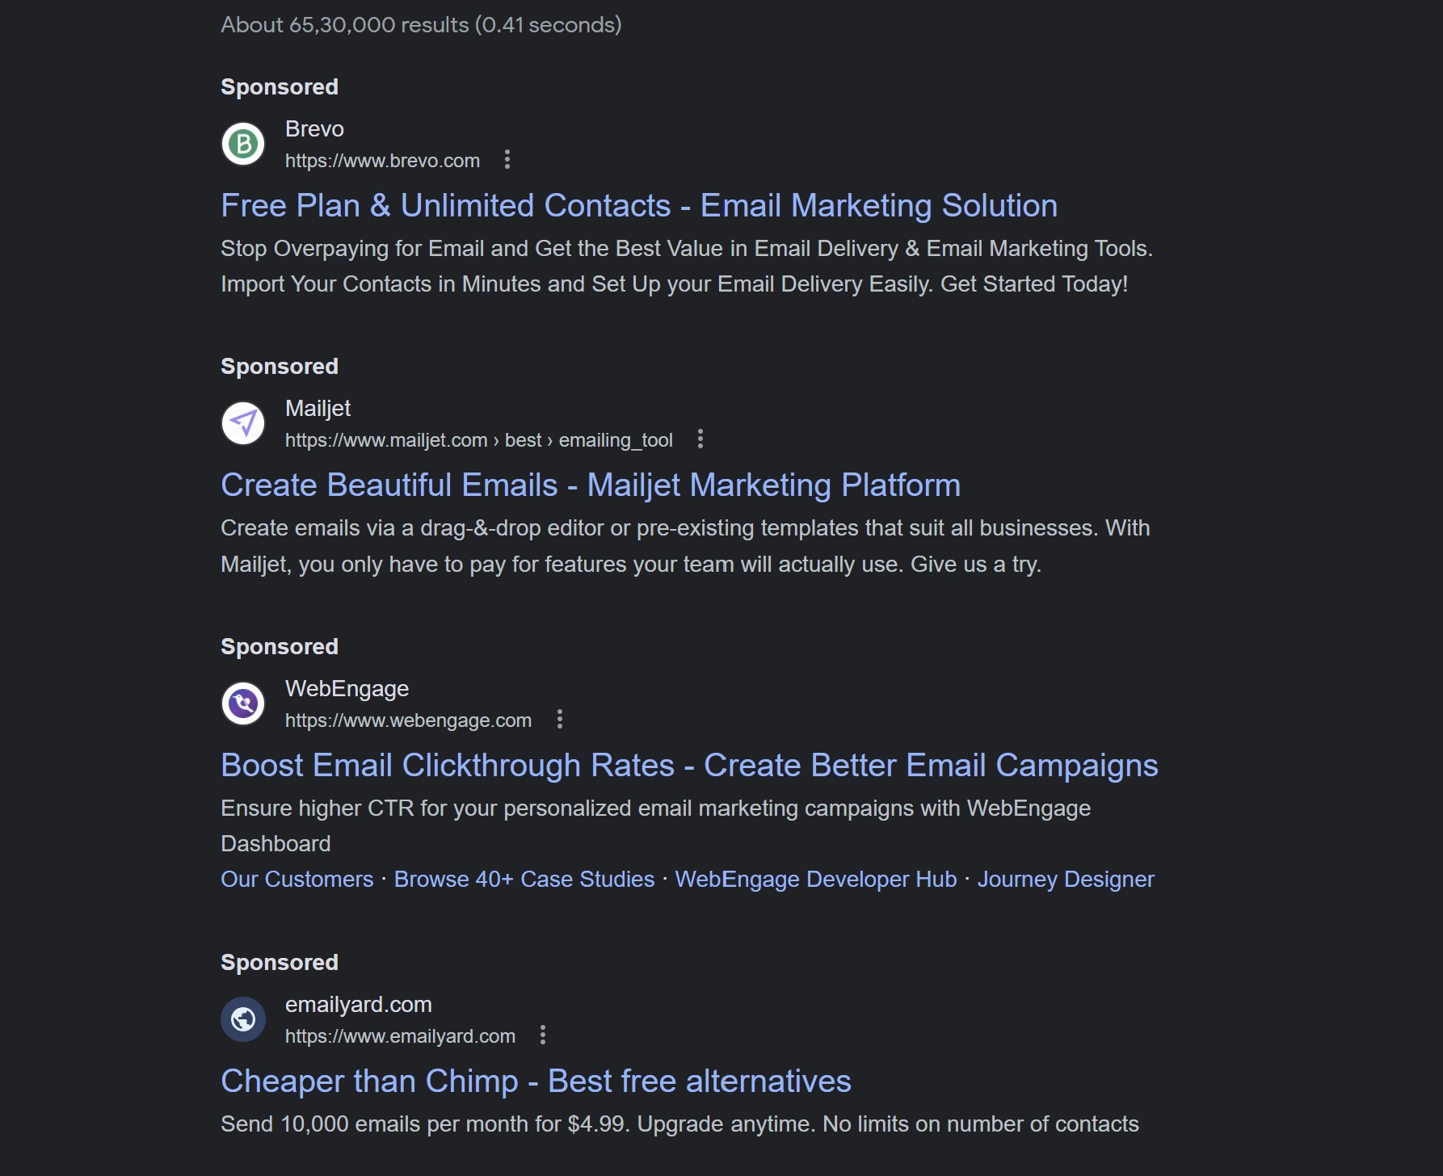Open the three-dot menu beside webengage.com URL
The width and height of the screenshot is (1443, 1176).
[x=560, y=720]
